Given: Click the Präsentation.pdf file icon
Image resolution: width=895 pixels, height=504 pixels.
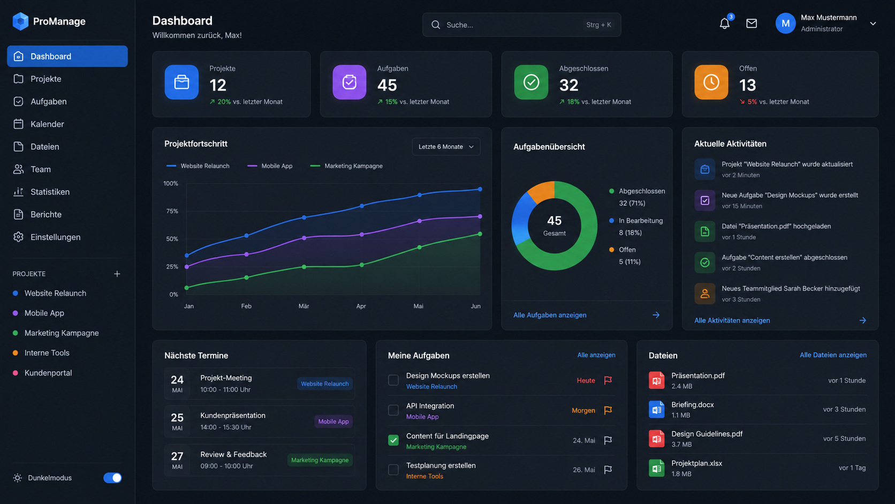Looking at the screenshot, I should 657,380.
